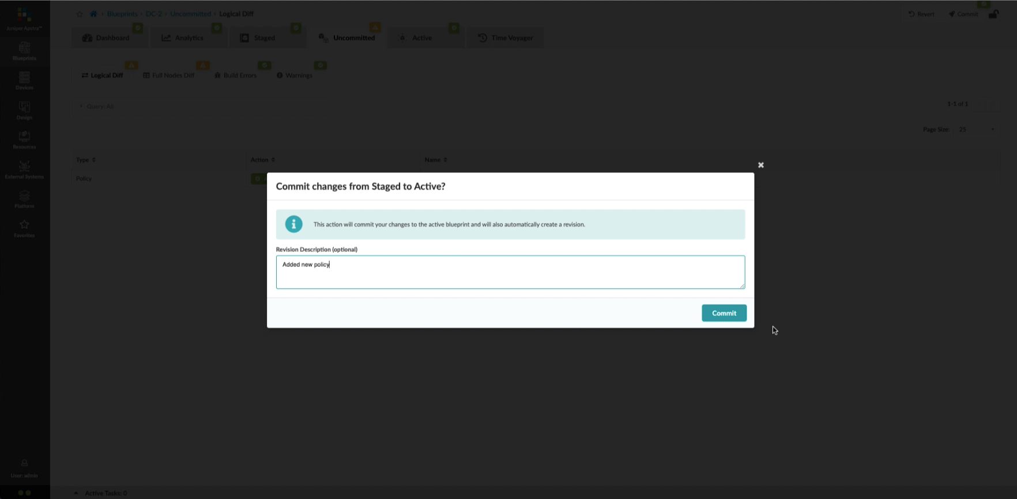The image size is (1017, 499).
Task: Open External Systems in the sidebar
Action: 24,169
